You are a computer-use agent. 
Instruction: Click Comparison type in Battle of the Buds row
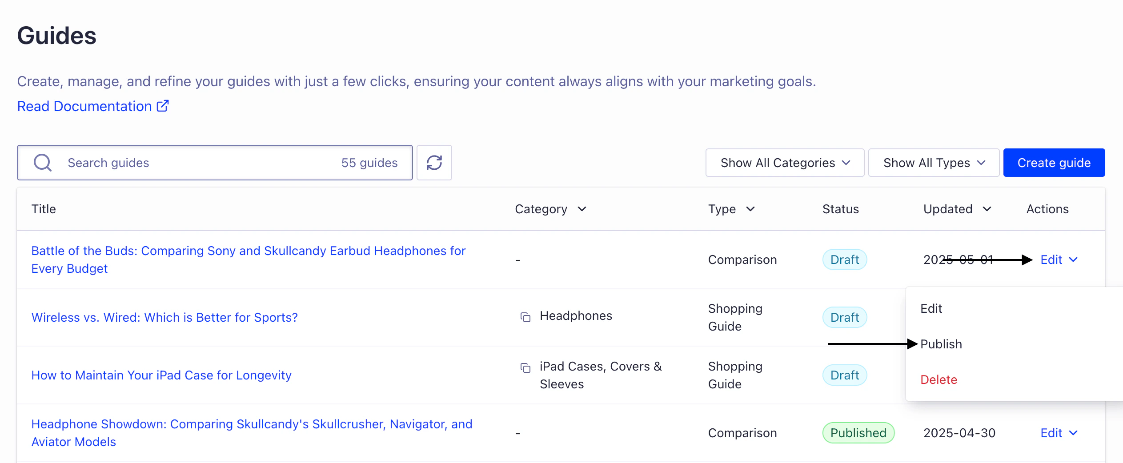[742, 259]
